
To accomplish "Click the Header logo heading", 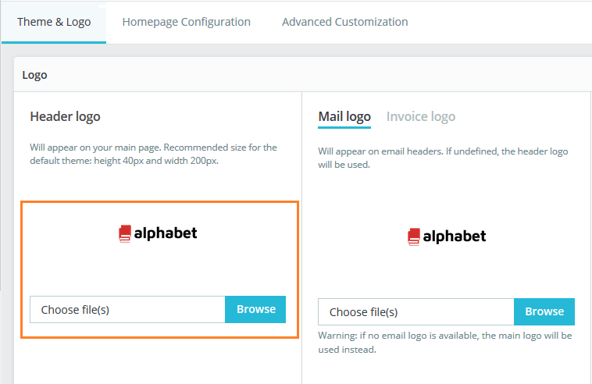I will (x=65, y=116).
